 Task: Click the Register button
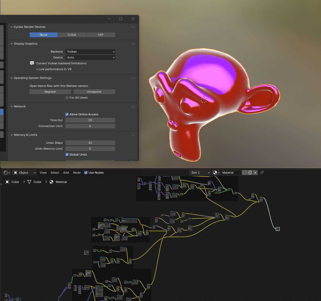[x=50, y=92]
